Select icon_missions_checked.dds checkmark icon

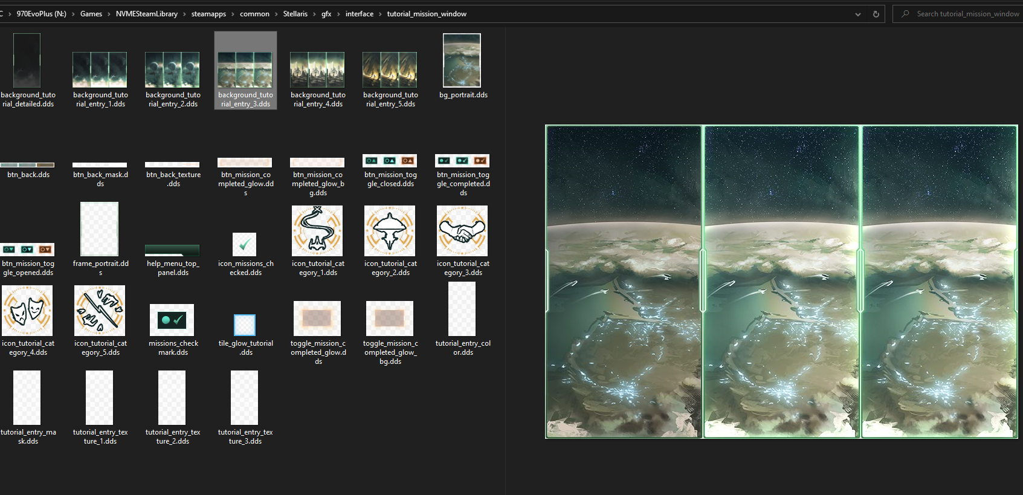tap(244, 244)
